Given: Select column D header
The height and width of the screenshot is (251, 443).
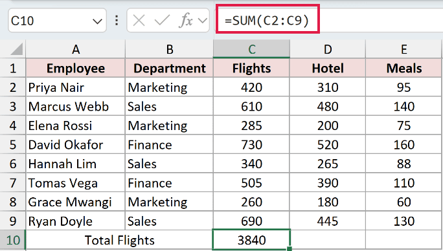Looking at the screenshot, I should 328,49.
